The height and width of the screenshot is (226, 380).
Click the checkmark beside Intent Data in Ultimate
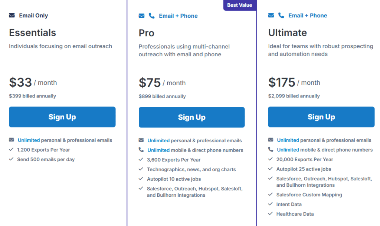click(270, 204)
